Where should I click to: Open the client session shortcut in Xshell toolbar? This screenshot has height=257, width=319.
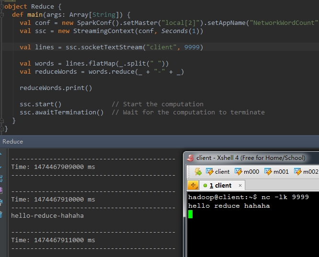[217, 172]
